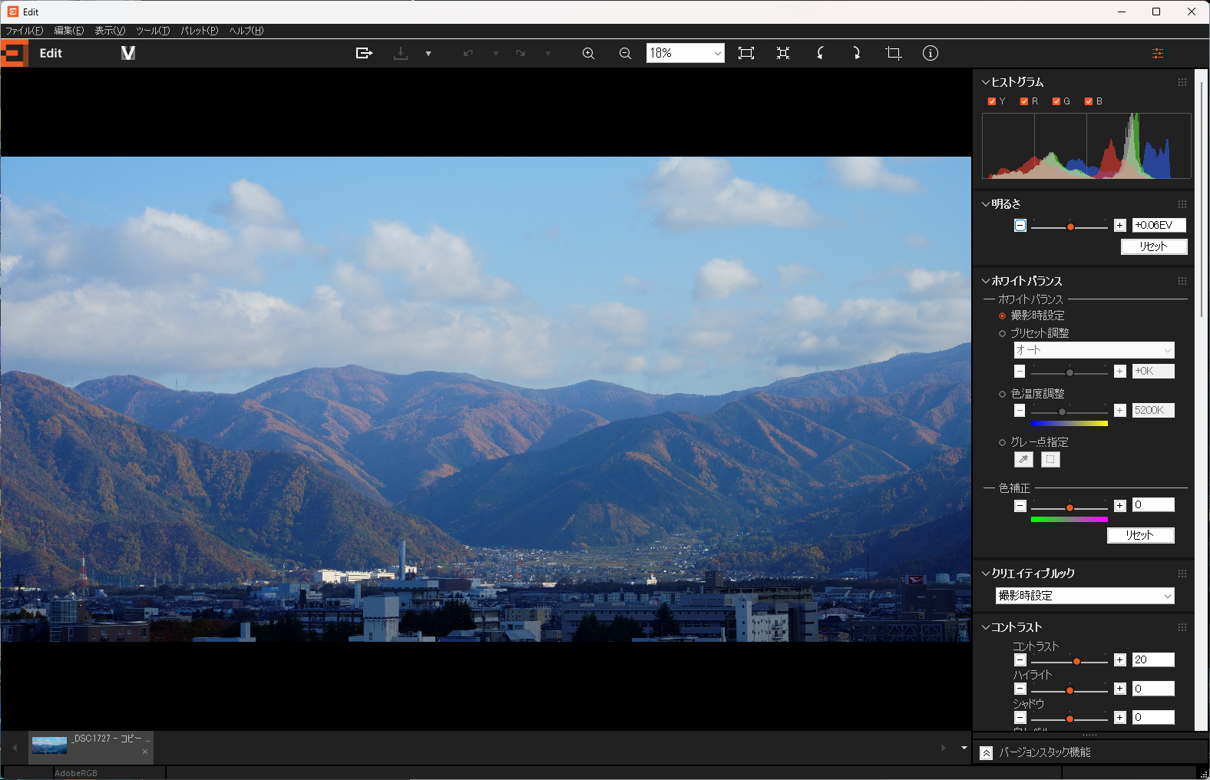Open the オート preset dropdown

tap(1094, 350)
